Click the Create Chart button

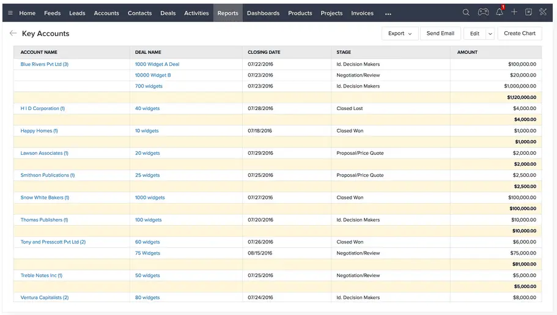[x=519, y=34]
